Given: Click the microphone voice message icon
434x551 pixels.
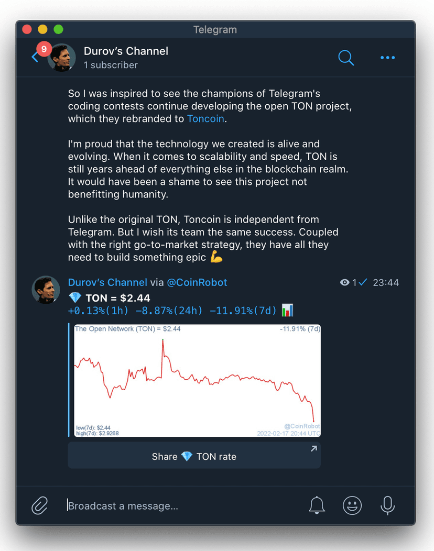Looking at the screenshot, I should pos(387,505).
